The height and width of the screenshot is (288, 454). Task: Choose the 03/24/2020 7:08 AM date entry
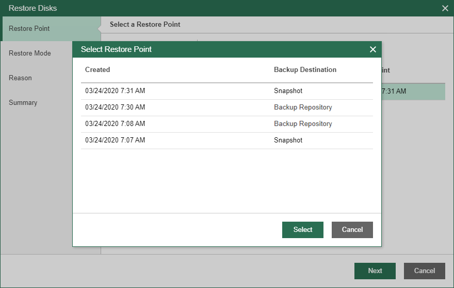pyautogui.click(x=115, y=124)
